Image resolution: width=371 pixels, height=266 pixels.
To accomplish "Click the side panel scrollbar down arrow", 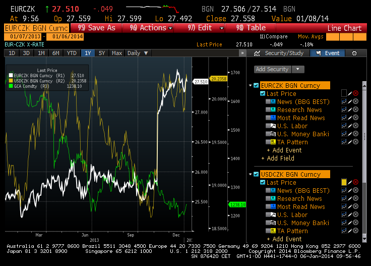I will click(364, 239).
